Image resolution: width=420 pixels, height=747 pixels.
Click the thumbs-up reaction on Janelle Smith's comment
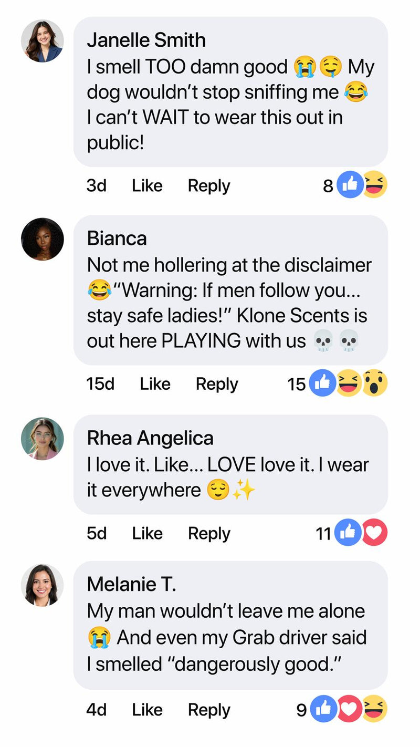(x=350, y=185)
